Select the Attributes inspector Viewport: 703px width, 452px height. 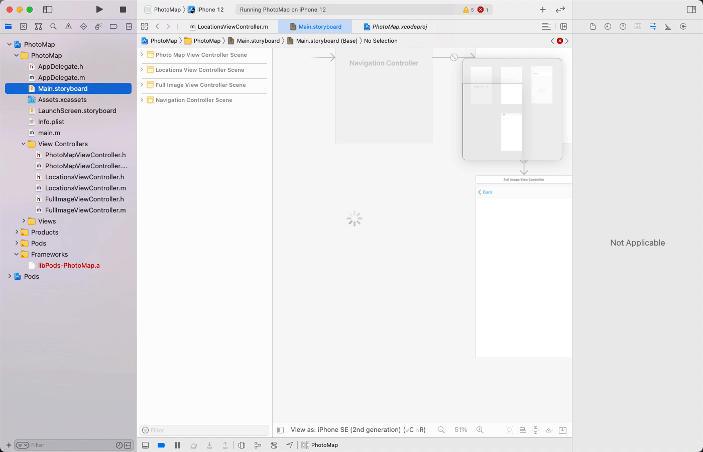tap(653, 26)
